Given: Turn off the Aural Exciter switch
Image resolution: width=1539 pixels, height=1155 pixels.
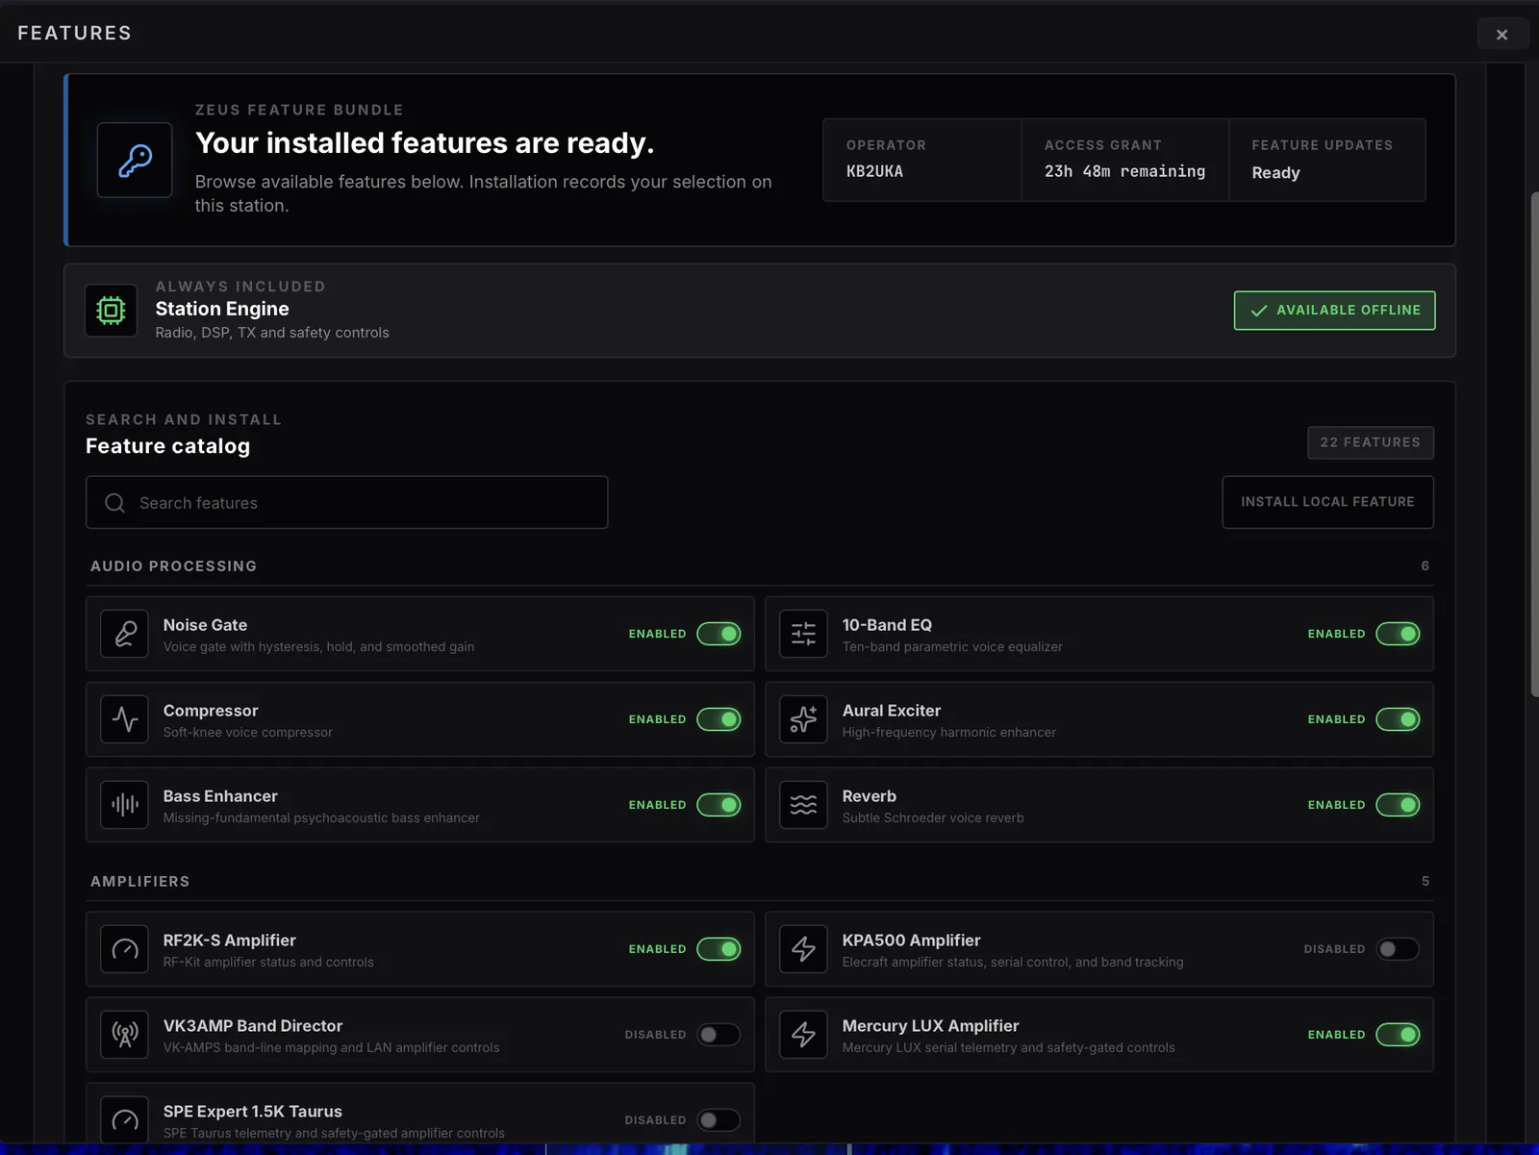Looking at the screenshot, I should coord(1398,719).
